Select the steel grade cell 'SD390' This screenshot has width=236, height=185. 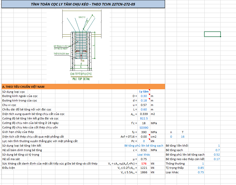(144, 127)
